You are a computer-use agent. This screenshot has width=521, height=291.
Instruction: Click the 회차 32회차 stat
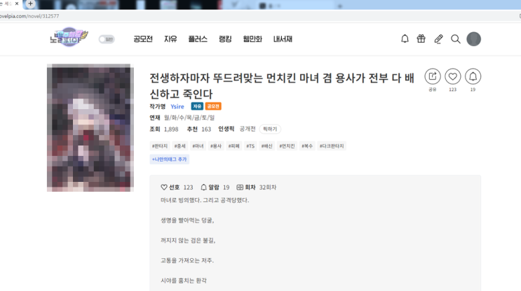(x=256, y=187)
